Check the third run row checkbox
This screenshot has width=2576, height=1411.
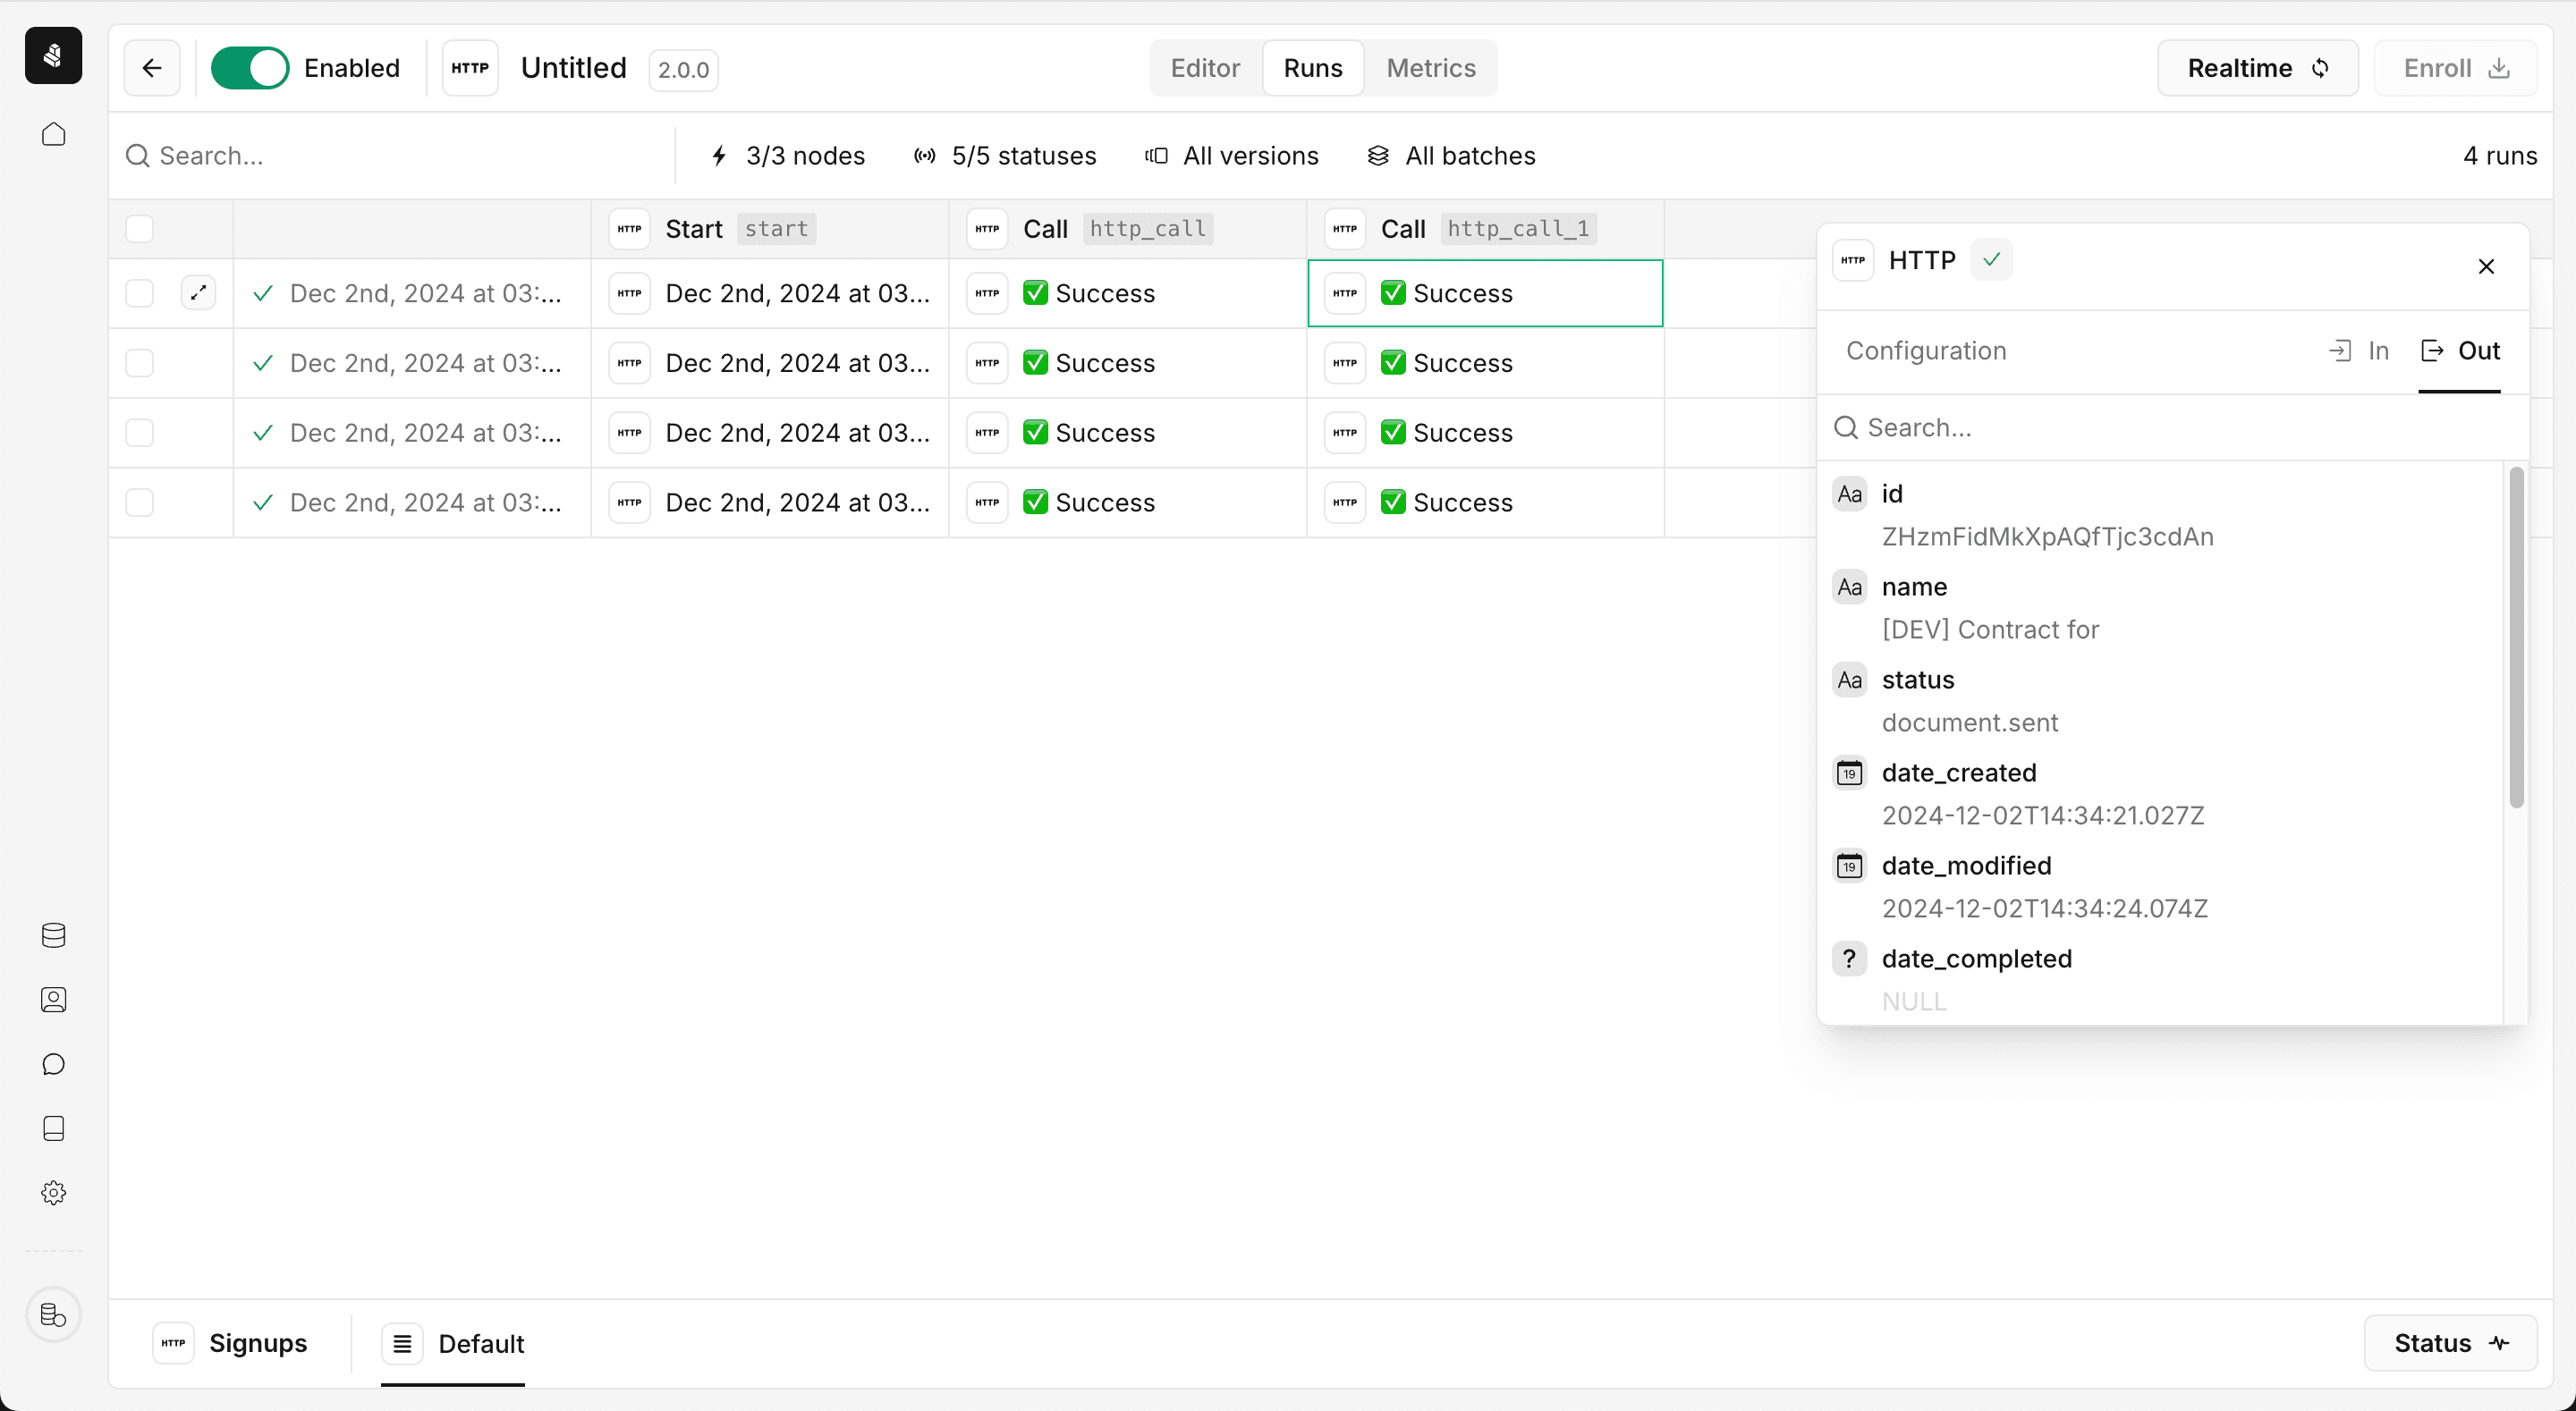pyautogui.click(x=139, y=433)
